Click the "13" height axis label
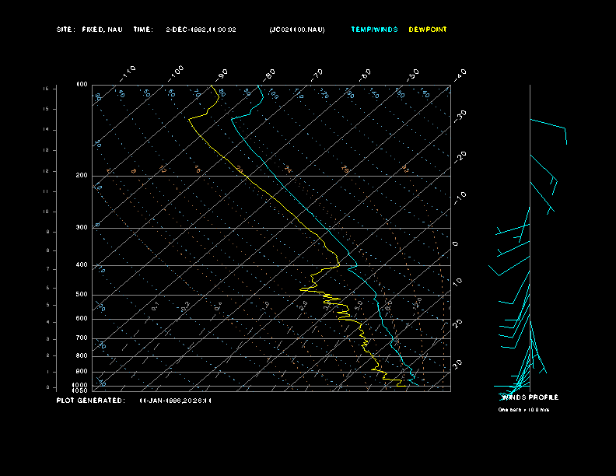This screenshot has width=616, height=476. [46, 150]
